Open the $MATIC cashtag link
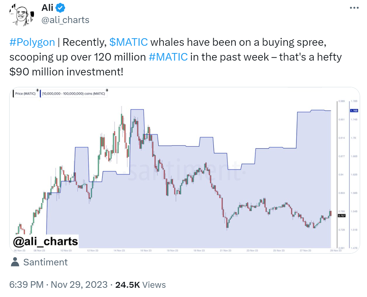367x297 pixels. 128,42
